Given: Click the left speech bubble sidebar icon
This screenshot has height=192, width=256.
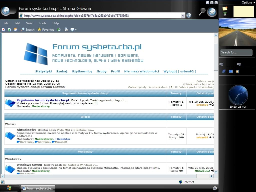Looking at the screenshot, I should click(221, 64).
